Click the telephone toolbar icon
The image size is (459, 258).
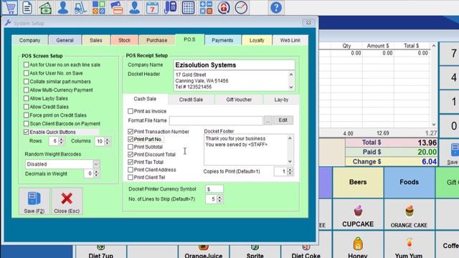[x=170, y=8]
